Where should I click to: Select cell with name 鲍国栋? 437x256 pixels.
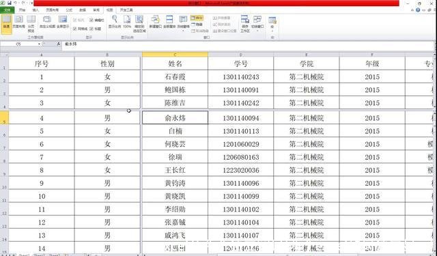coord(175,89)
